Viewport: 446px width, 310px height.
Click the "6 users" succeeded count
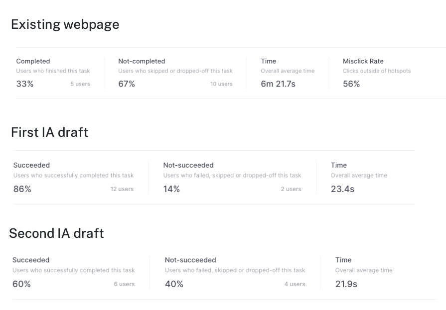point(124,284)
